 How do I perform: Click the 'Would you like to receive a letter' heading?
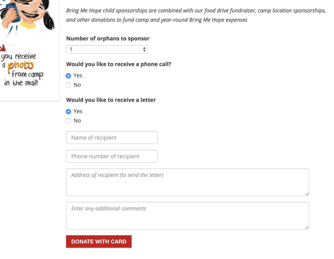pyautogui.click(x=111, y=100)
